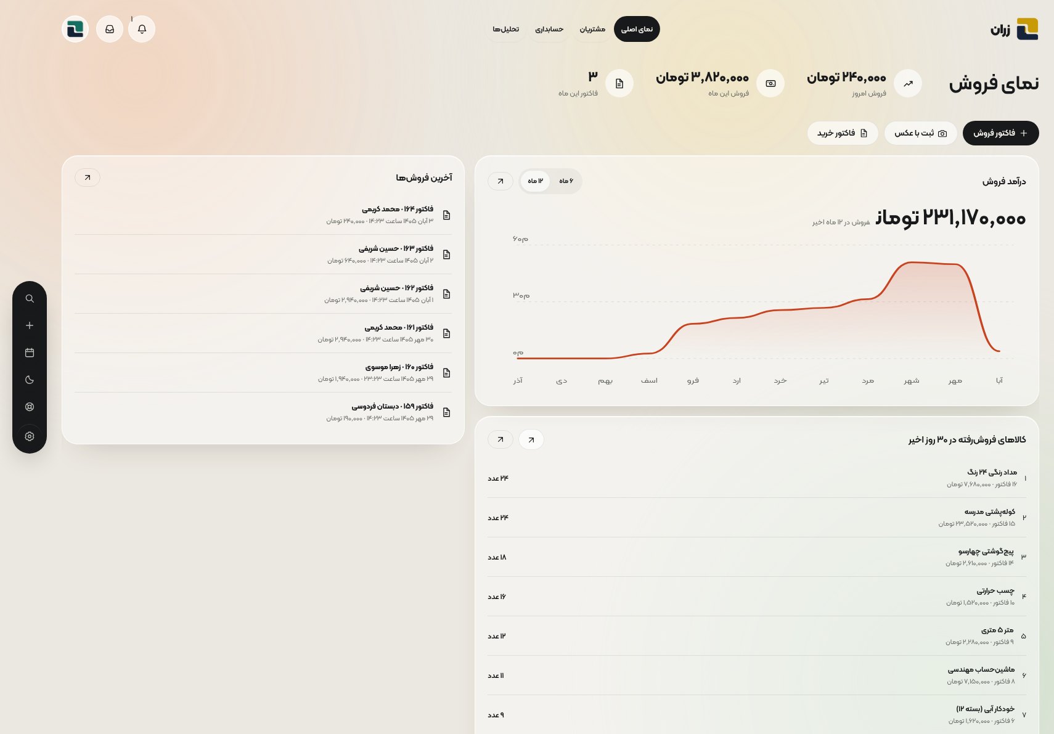Open the حسابداری tab
Viewport: 1054px width, 734px height.
(549, 29)
